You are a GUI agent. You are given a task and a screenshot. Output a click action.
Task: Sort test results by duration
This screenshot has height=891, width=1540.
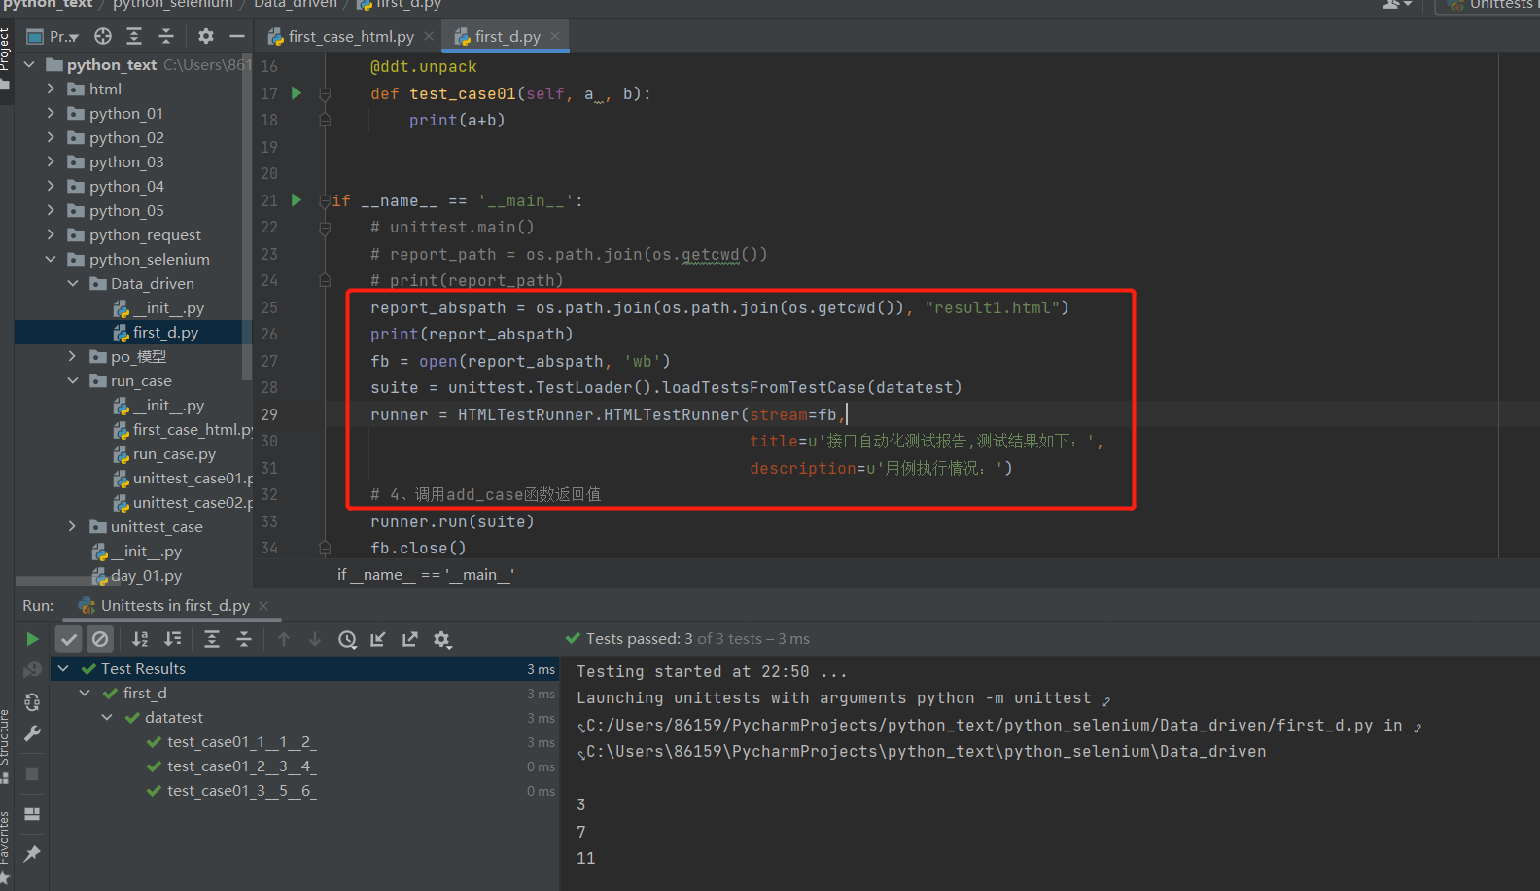point(172,639)
